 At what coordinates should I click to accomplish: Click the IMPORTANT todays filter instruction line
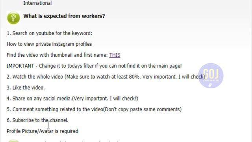94,66
